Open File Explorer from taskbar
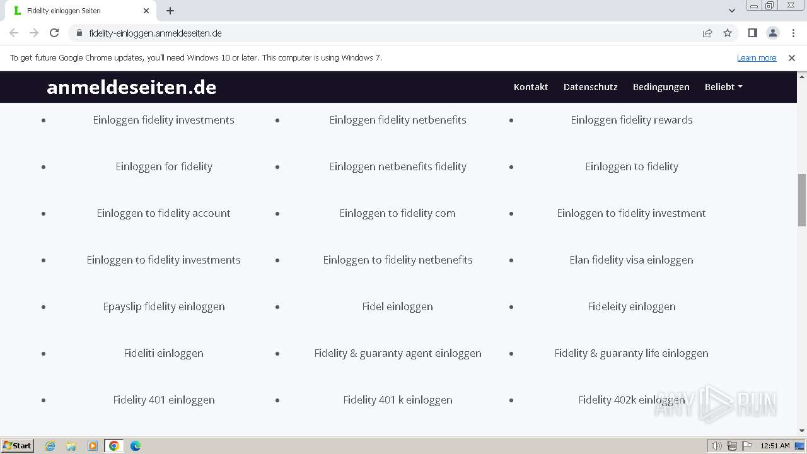This screenshot has width=807, height=454. (71, 446)
